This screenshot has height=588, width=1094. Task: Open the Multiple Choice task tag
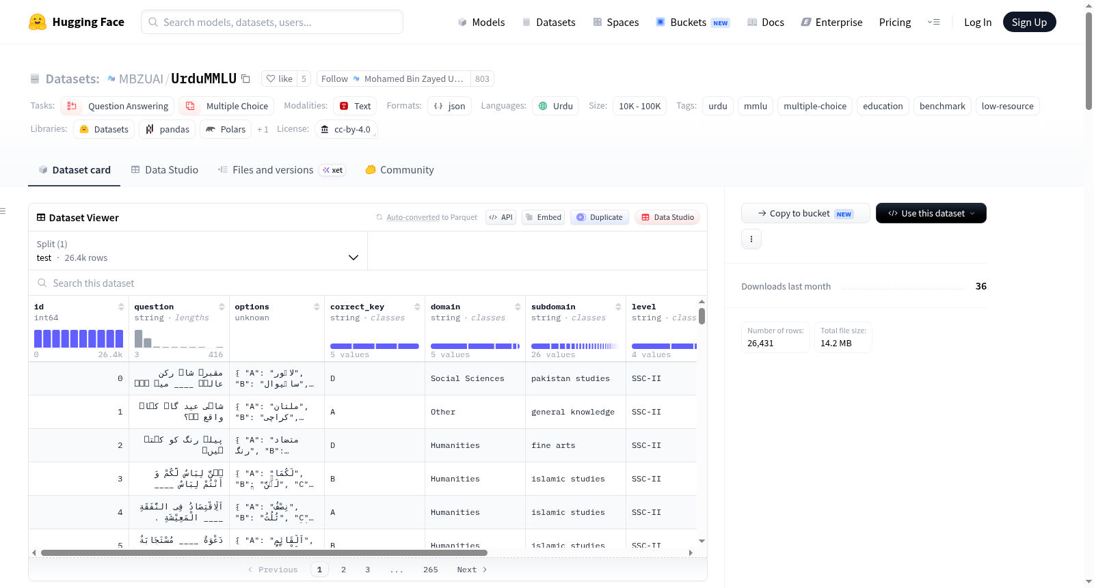point(226,106)
